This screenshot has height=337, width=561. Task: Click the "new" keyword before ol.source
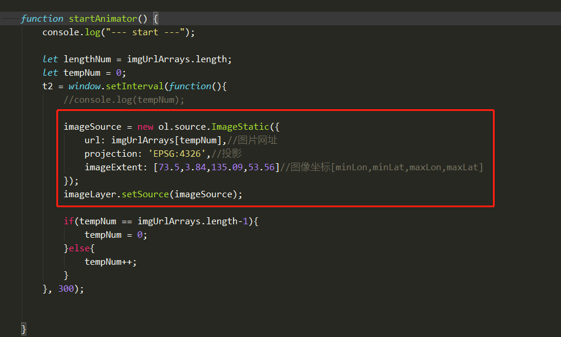click(x=146, y=127)
